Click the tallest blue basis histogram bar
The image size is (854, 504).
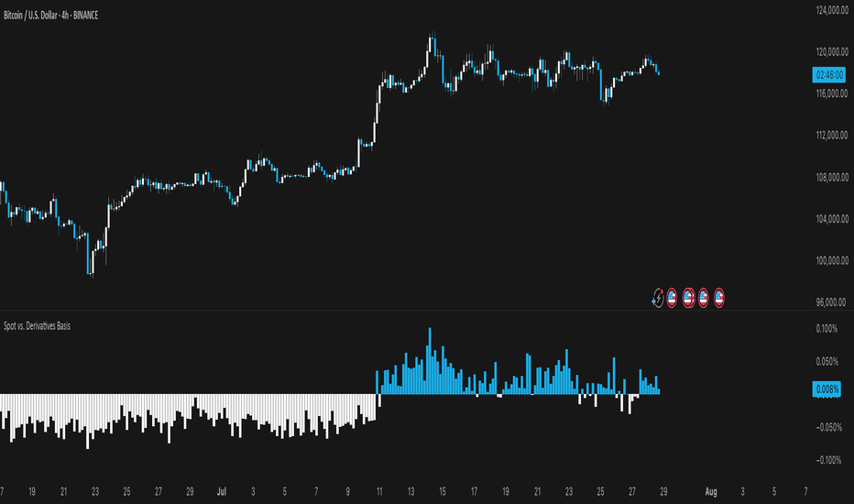tap(430, 361)
